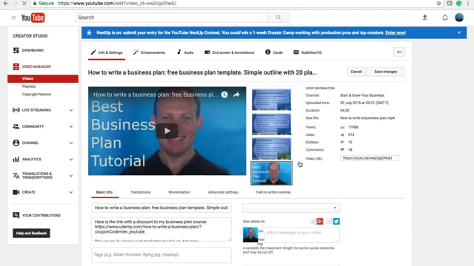Click the Google+ share icon
The height and width of the screenshot is (266, 474).
pos(320,222)
